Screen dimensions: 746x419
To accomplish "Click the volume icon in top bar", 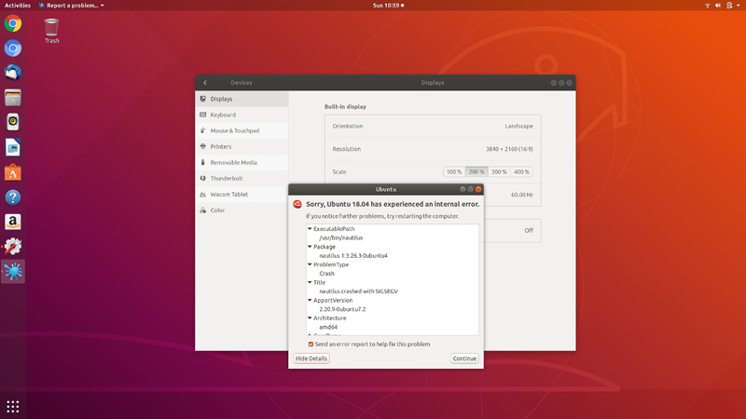I will (x=718, y=6).
